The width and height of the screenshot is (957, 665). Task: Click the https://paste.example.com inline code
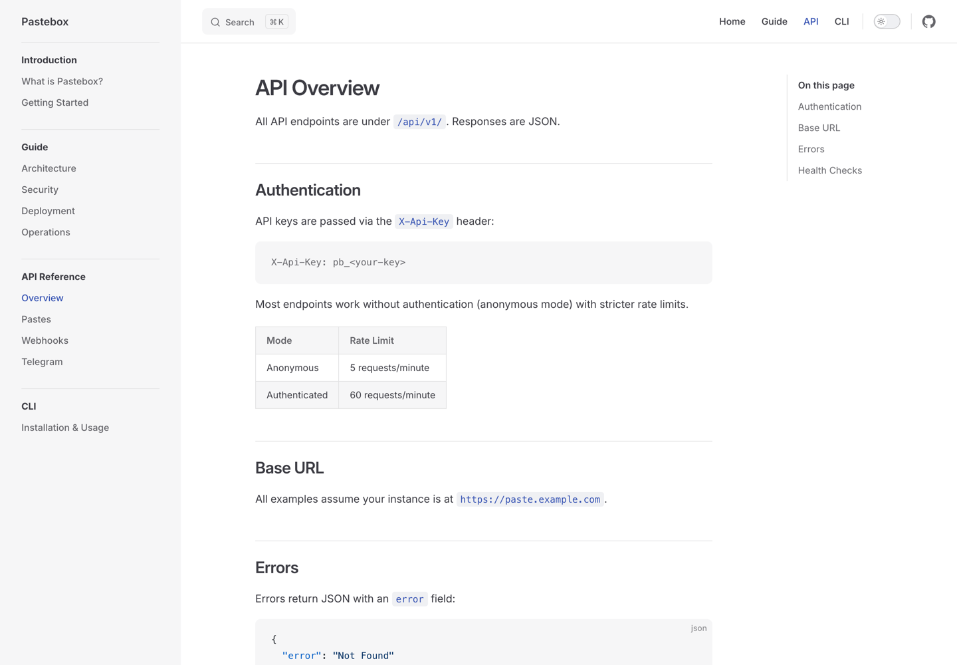pyautogui.click(x=530, y=499)
